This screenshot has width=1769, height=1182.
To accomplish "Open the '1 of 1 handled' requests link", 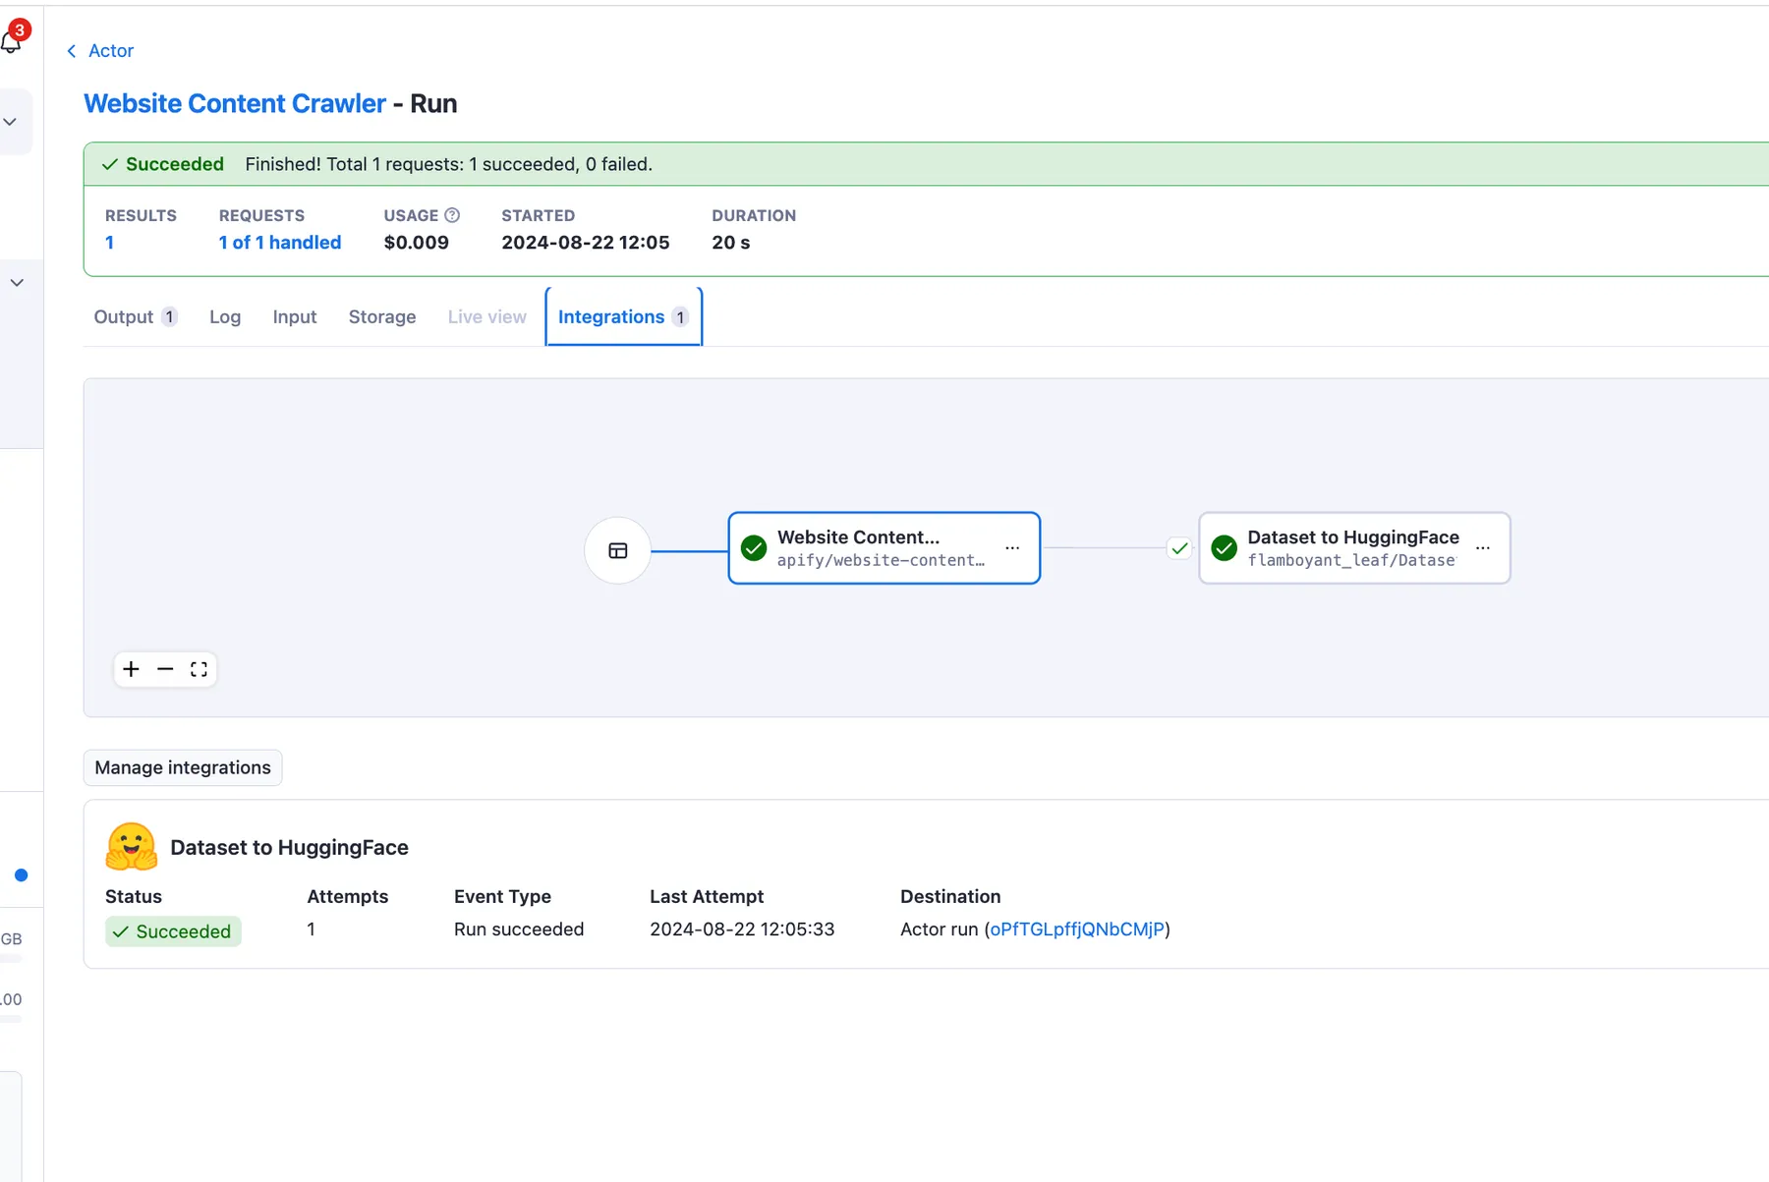I will [280, 243].
